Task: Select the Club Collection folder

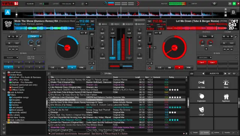Action: coord(17,120)
